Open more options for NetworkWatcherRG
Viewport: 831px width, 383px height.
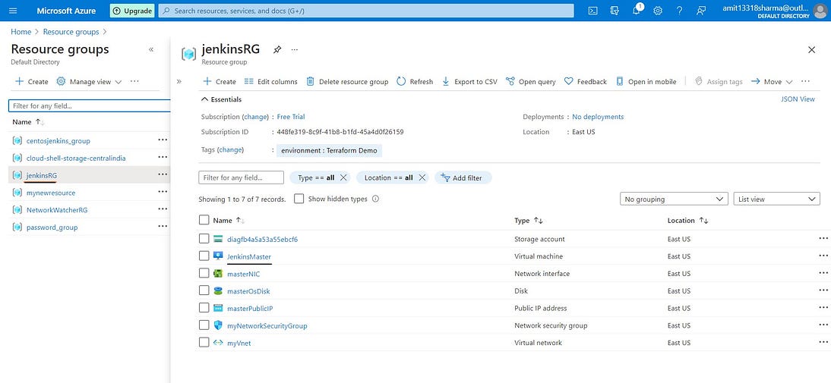click(x=163, y=209)
